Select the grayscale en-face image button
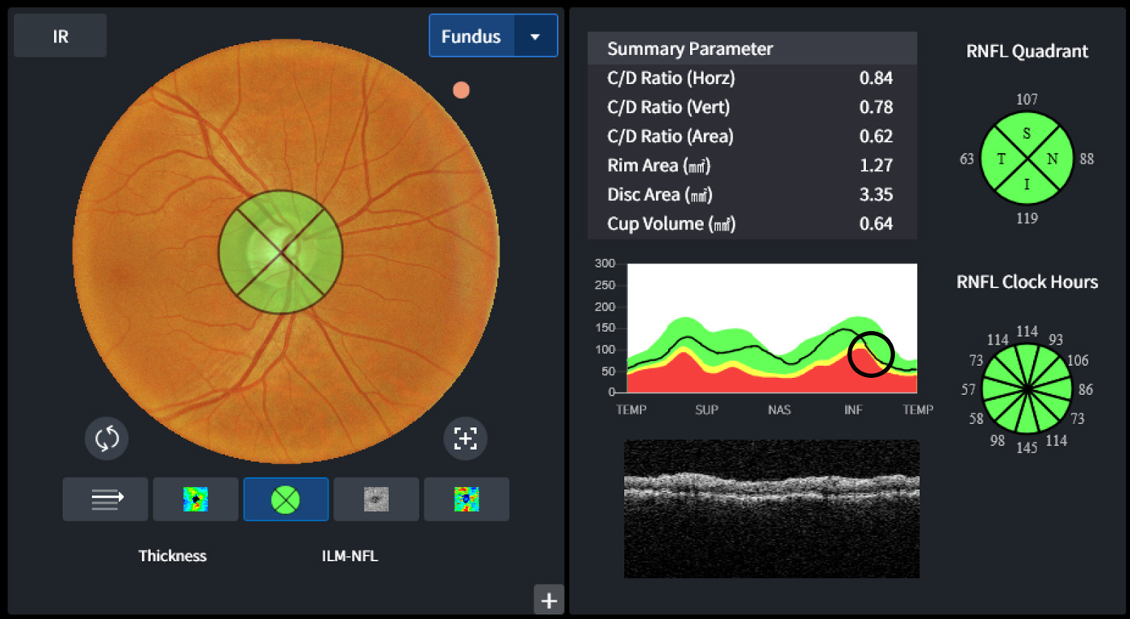Viewport: 1130px width, 619px height. click(x=376, y=500)
